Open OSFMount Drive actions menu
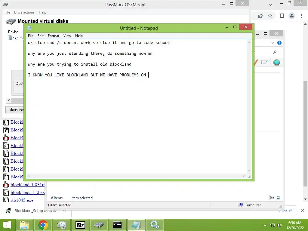Viewport: 308px width, 231px height. [x=24, y=12]
